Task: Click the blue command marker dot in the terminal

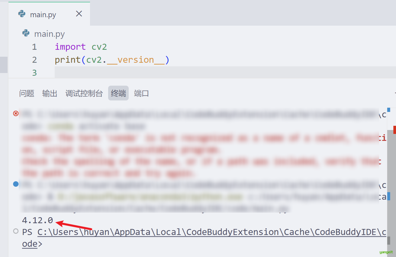Action: tap(16, 184)
